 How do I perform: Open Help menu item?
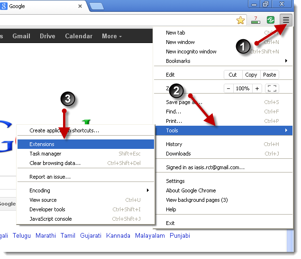[223, 209]
